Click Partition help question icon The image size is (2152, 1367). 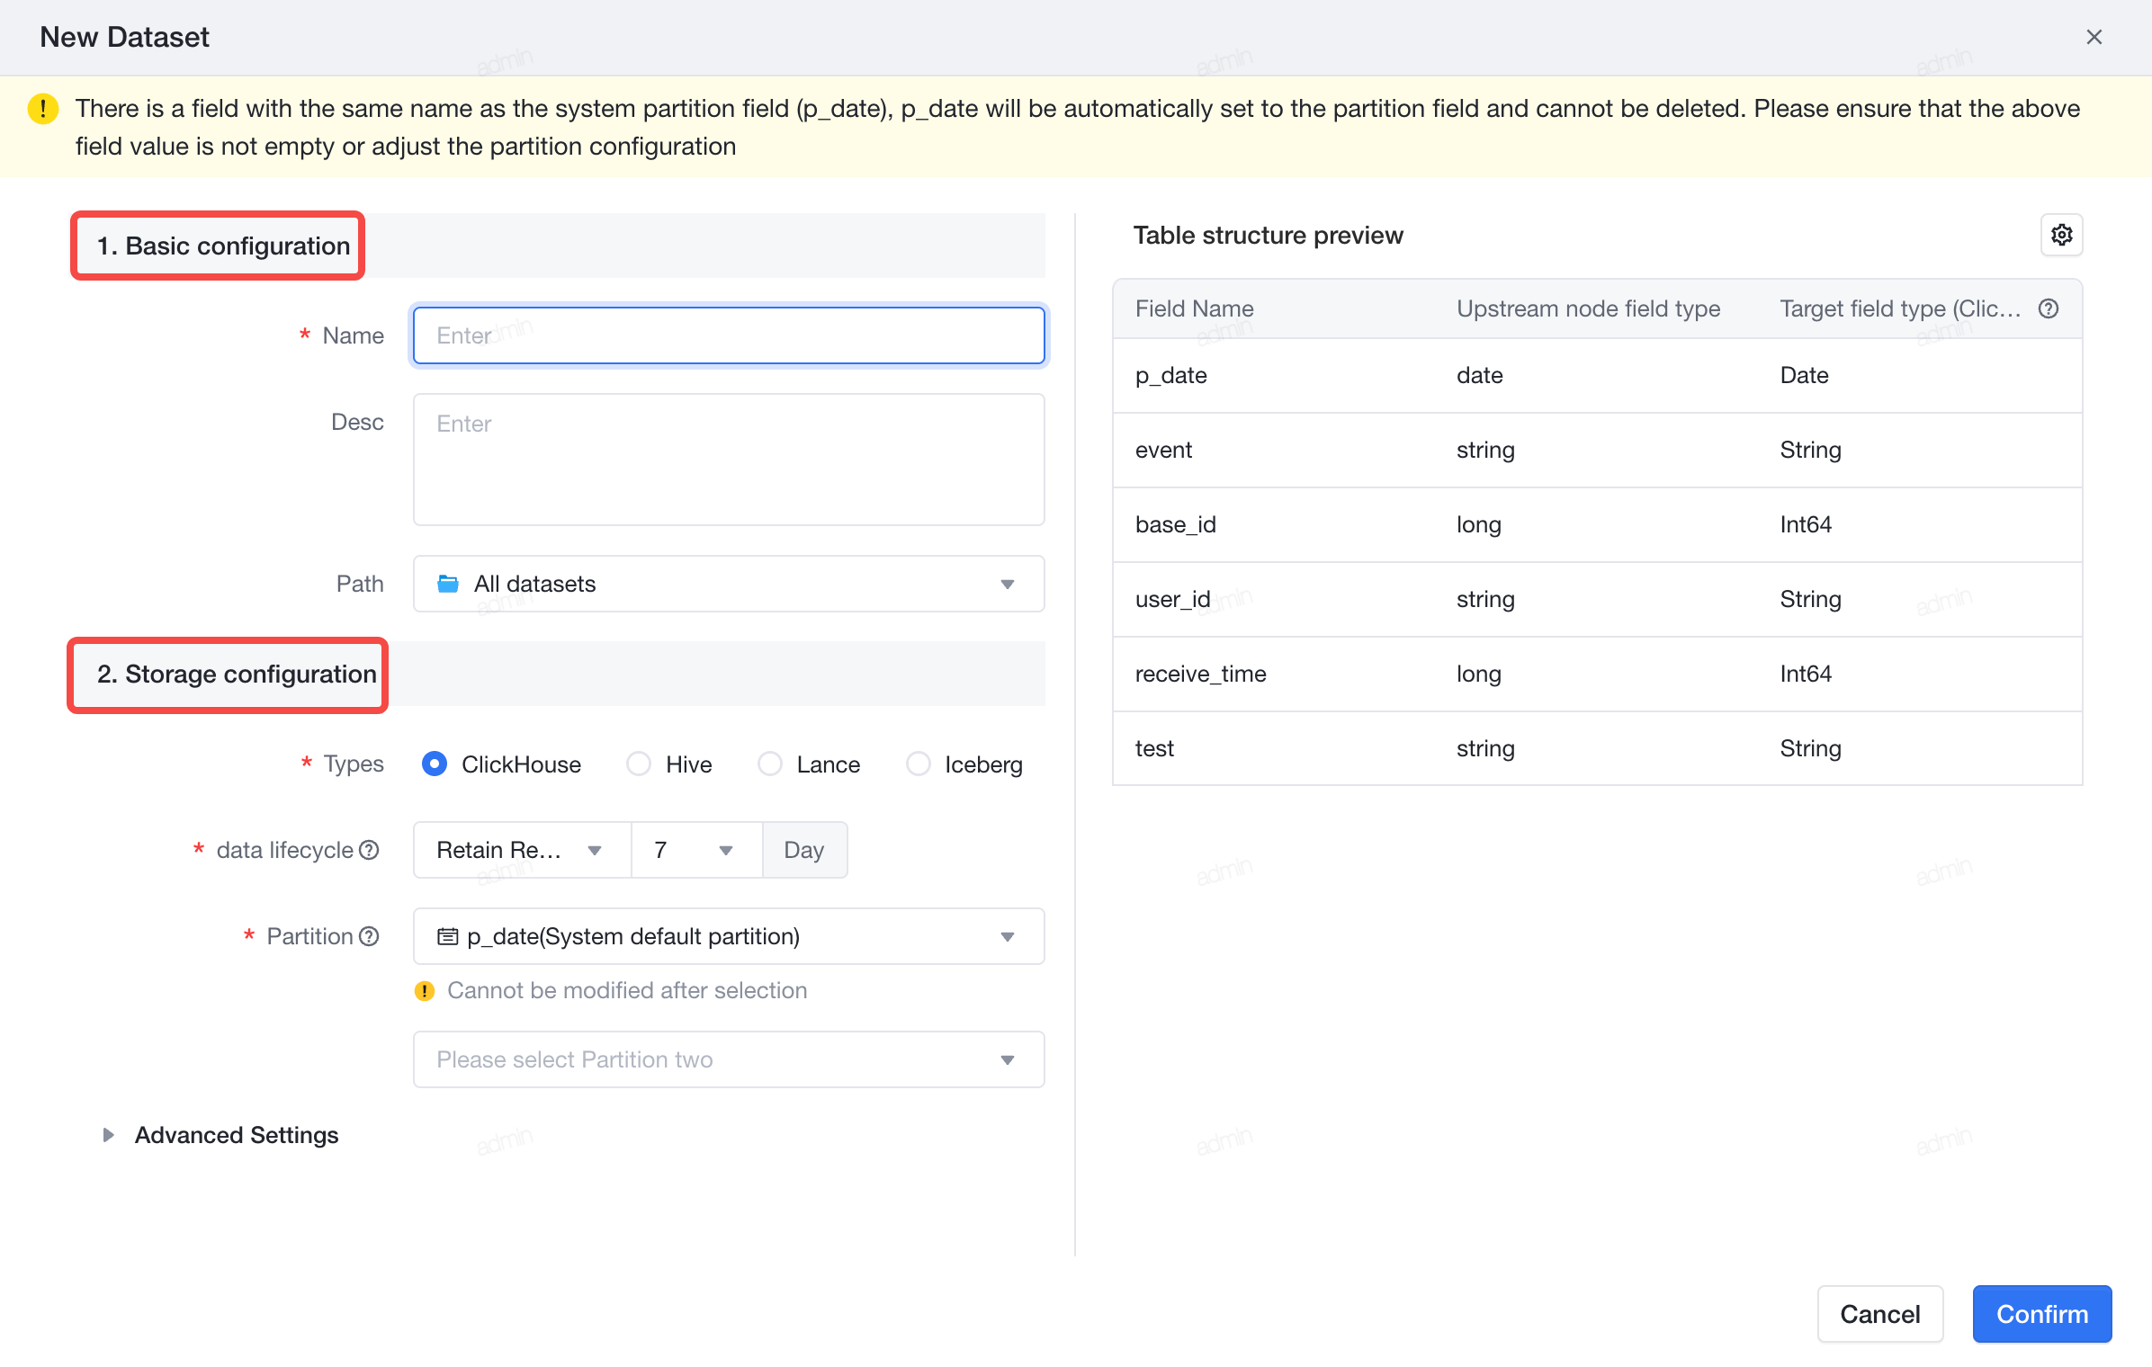coord(369,936)
